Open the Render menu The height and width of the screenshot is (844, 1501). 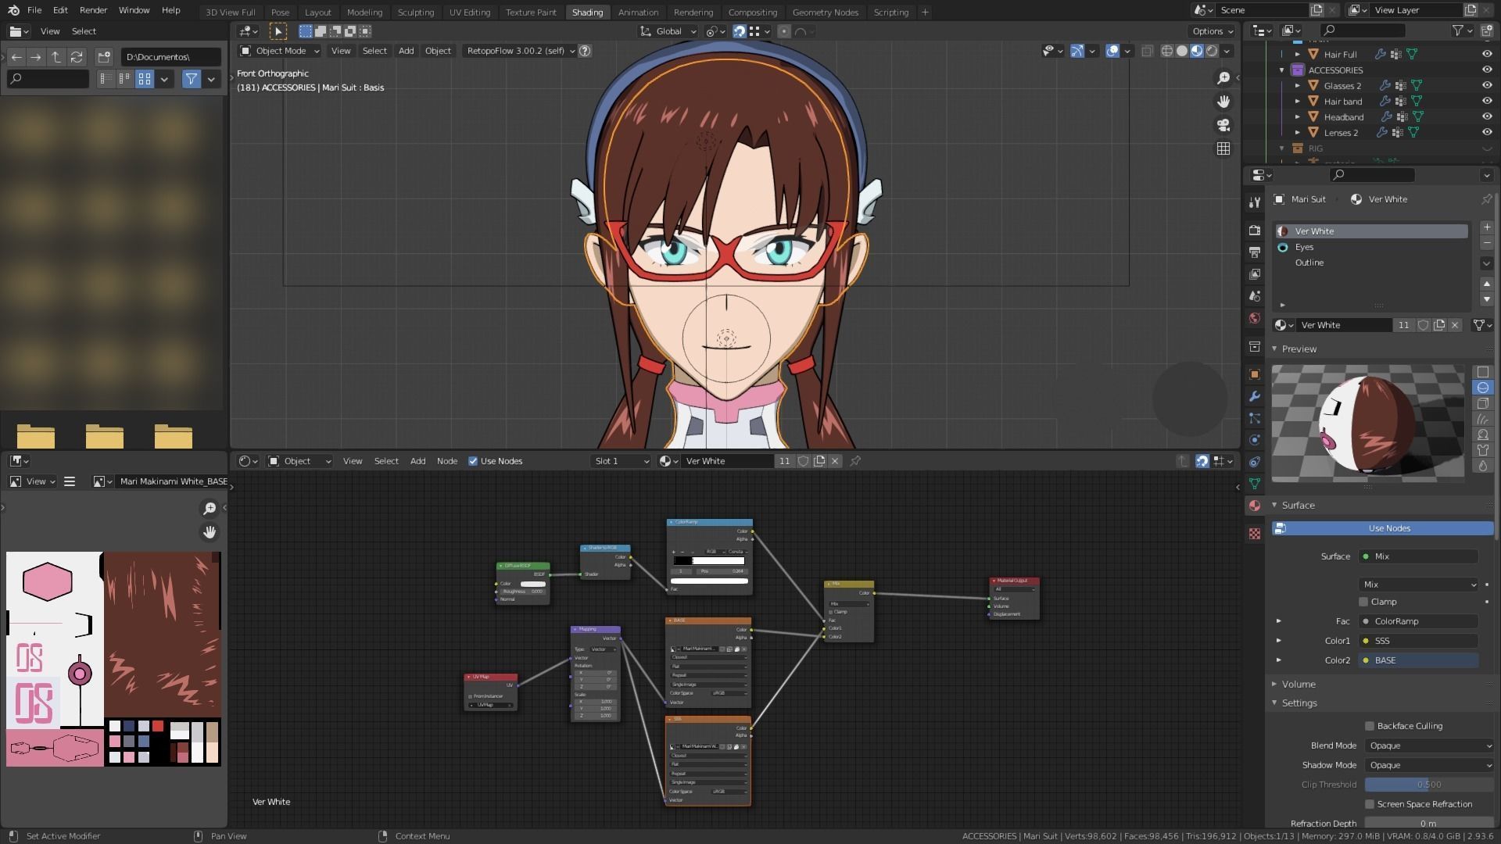point(93,10)
